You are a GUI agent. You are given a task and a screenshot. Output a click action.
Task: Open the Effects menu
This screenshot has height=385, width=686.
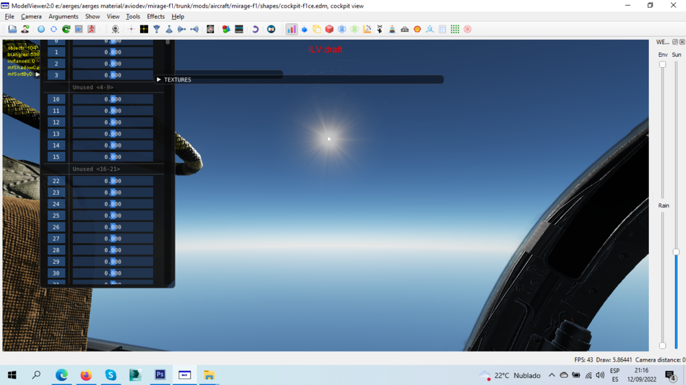tap(156, 16)
